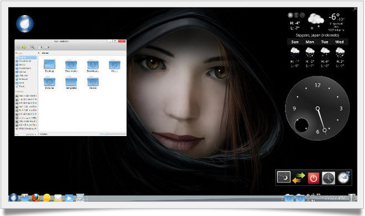Image resolution: width=365 pixels, height=216 pixels.
Task: Open the blue media player on taskbar
Action: [69, 198]
